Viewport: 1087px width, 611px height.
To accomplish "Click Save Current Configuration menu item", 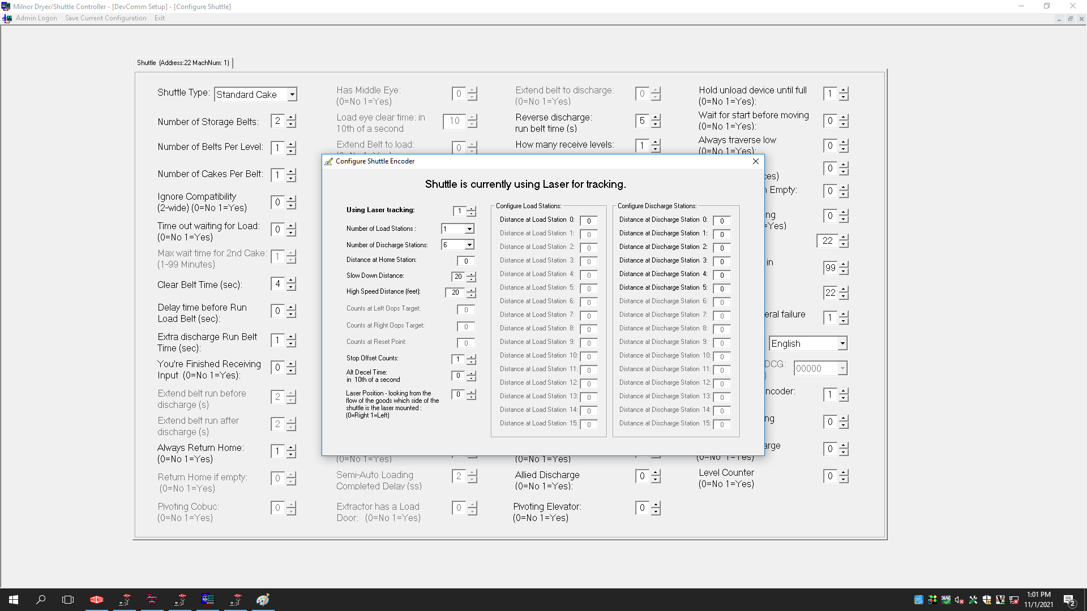I will click(105, 18).
